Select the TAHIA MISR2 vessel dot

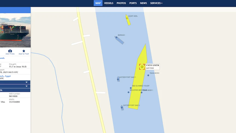pos(148,75)
